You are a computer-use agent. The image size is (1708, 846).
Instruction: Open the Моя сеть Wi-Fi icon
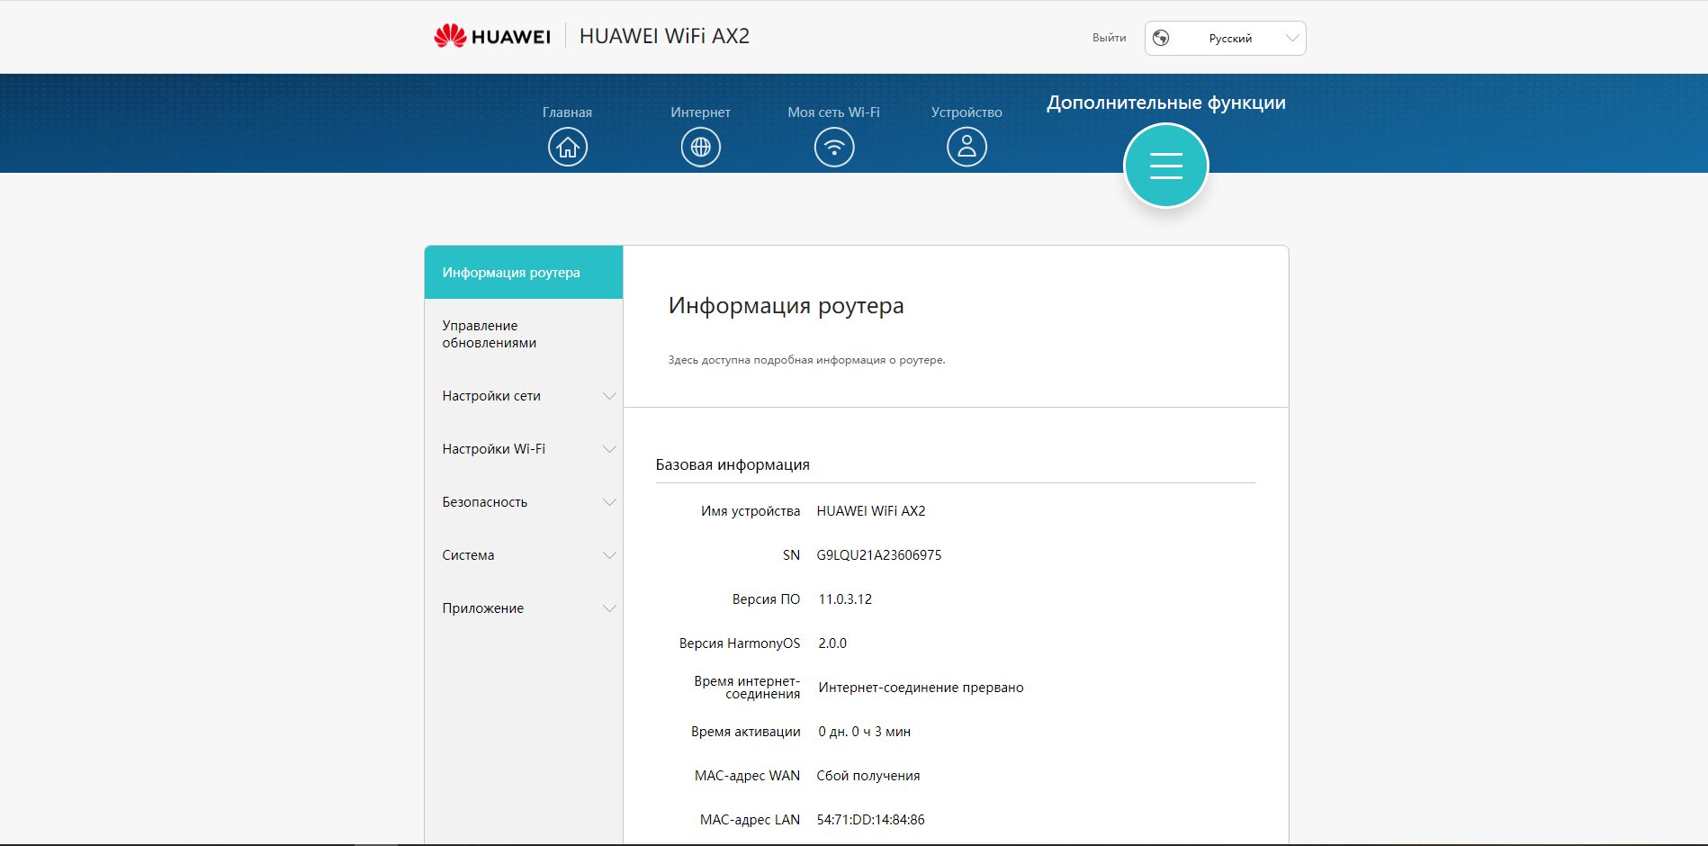coord(833,147)
